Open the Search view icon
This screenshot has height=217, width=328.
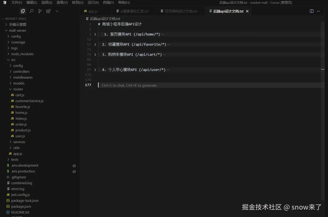pos(31,11)
